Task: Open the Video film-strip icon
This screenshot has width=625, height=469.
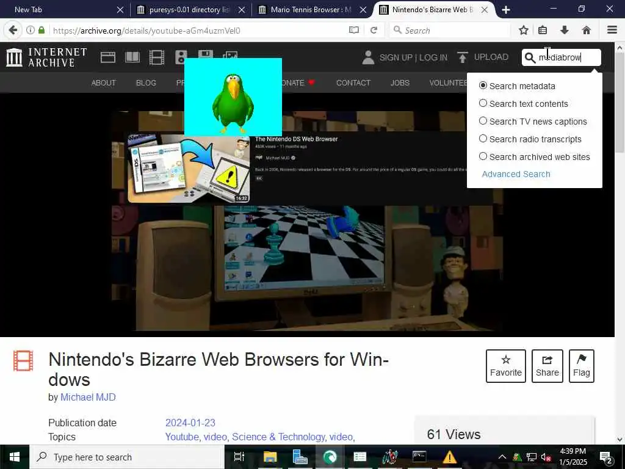Action: click(157, 57)
